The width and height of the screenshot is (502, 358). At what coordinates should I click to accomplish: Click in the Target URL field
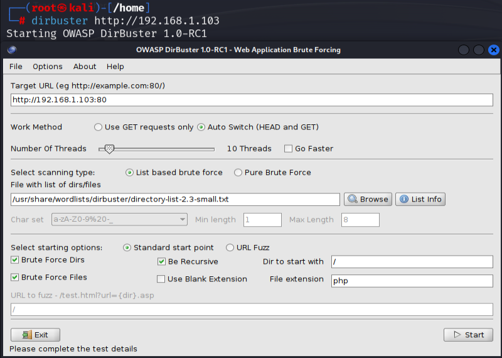pyautogui.click(x=252, y=100)
